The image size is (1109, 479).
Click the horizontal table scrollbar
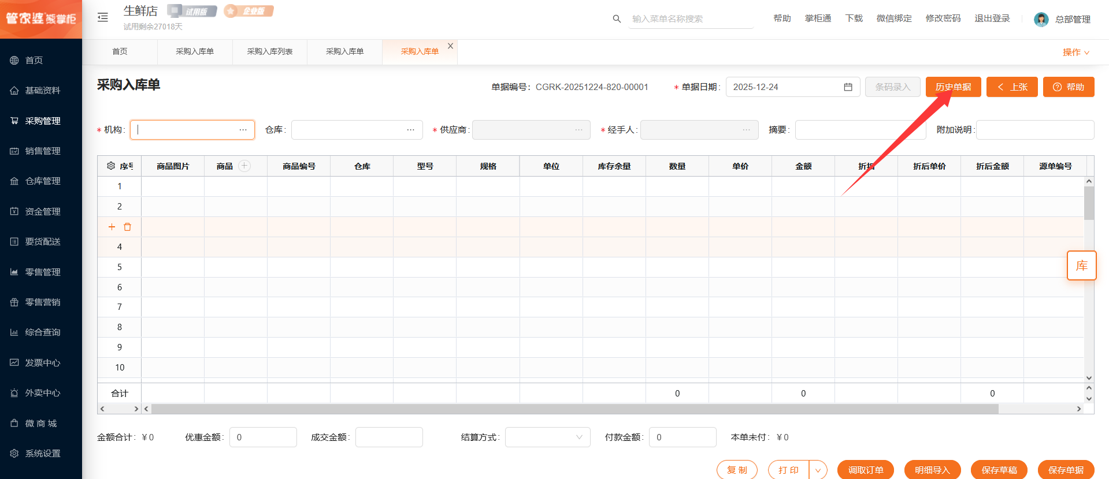tap(574, 409)
